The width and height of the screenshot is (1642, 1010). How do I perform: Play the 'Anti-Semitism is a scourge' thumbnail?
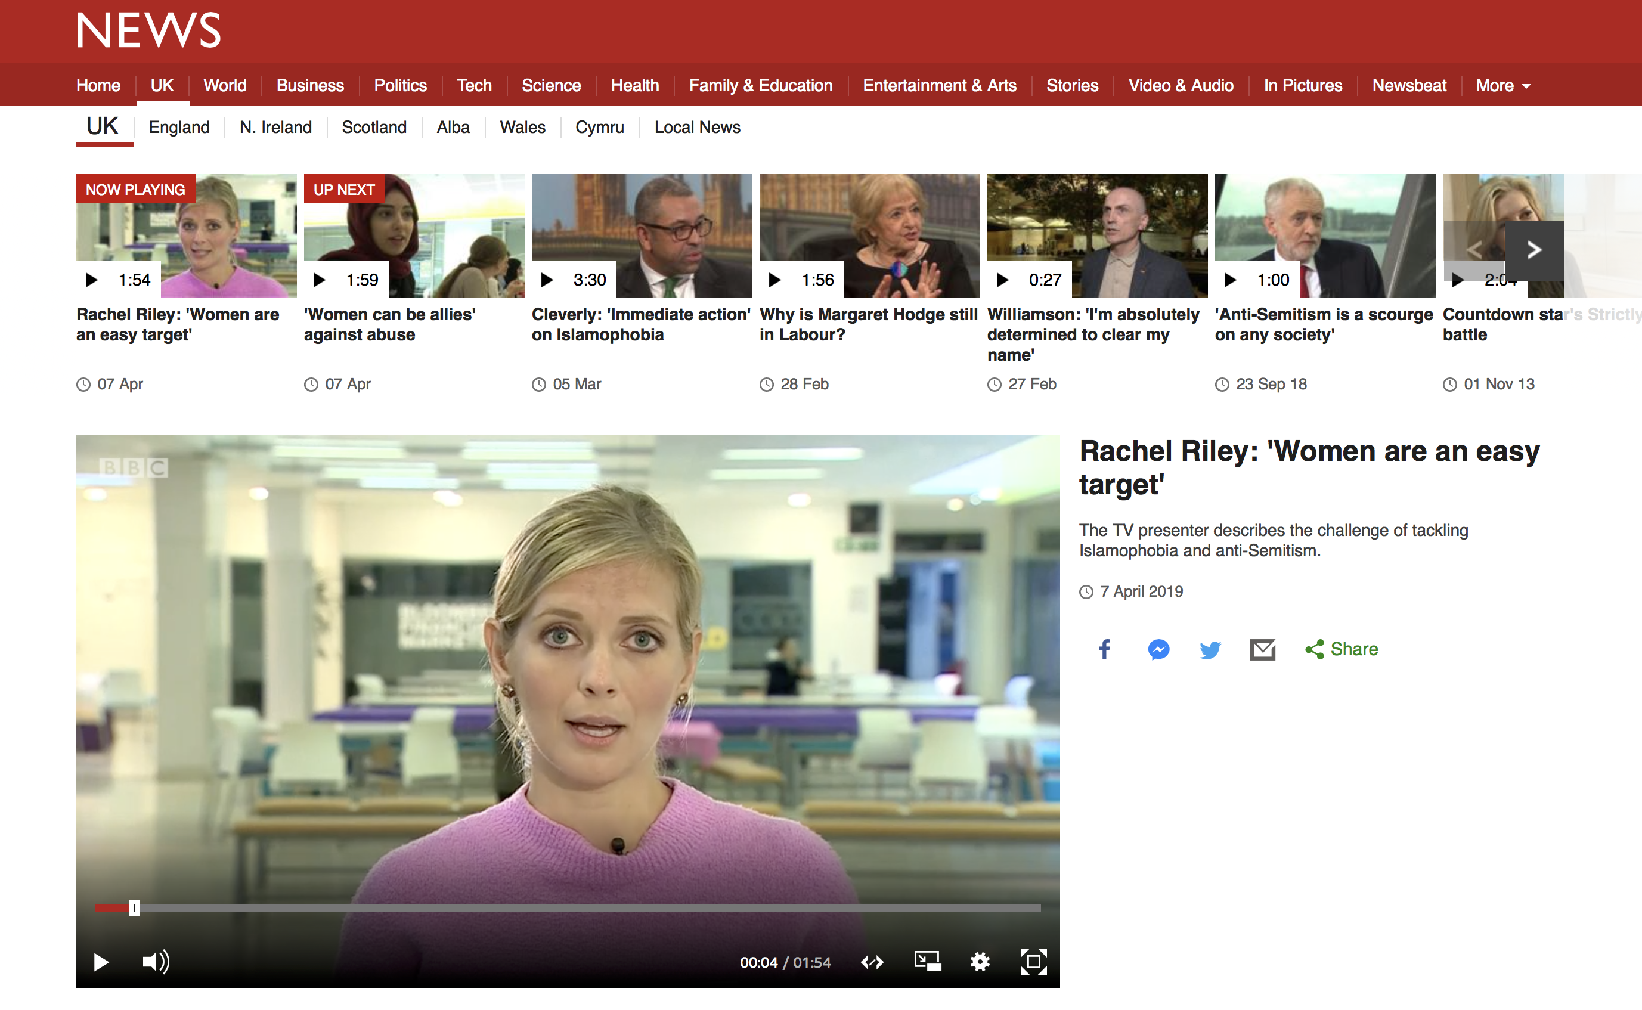tap(1325, 235)
